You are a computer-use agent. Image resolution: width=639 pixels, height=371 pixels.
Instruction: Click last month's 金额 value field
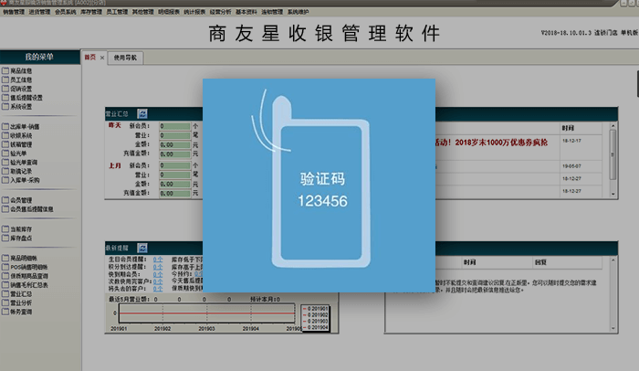(175, 184)
